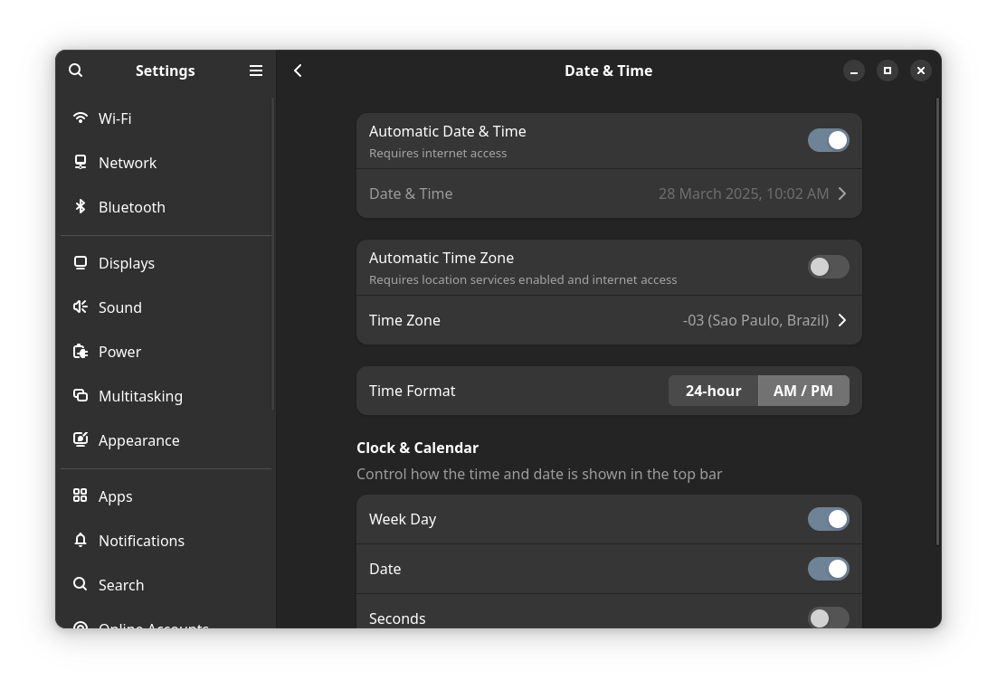The width and height of the screenshot is (997, 689).
Task: Click the Apps grid icon
Action: pyautogui.click(x=81, y=496)
